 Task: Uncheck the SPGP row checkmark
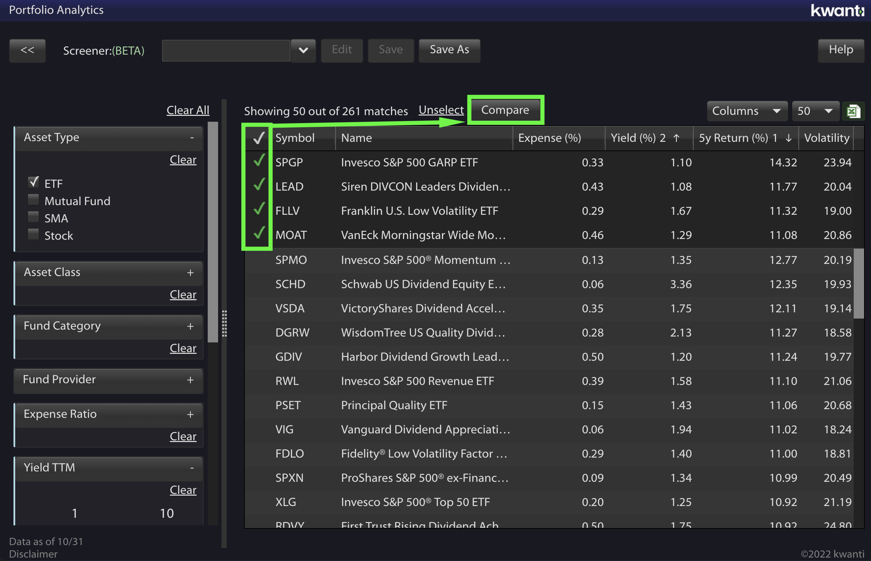click(259, 160)
